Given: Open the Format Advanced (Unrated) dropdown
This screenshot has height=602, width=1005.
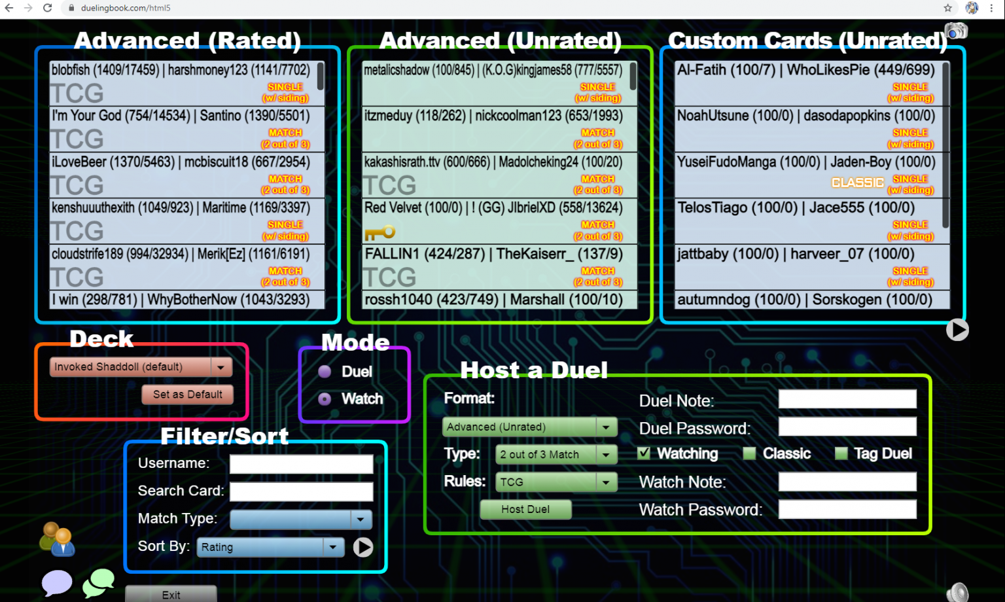Looking at the screenshot, I should 606,427.
